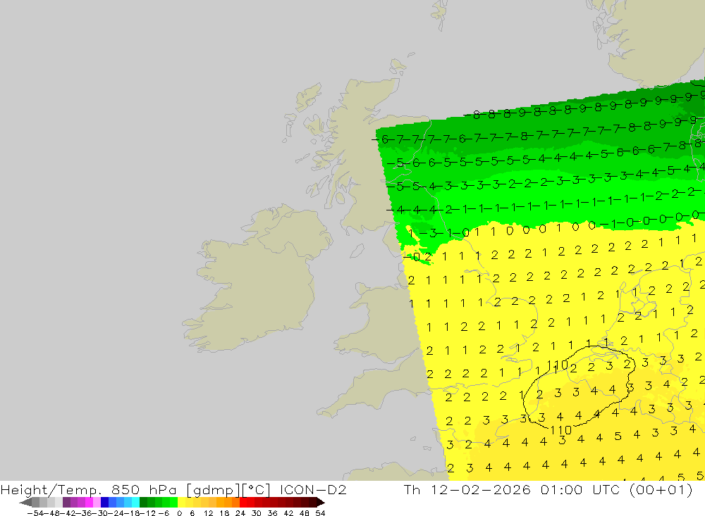This screenshot has width=705, height=516.
Task: Click the "(00+01)" forecast step text
Action: (x=661, y=489)
